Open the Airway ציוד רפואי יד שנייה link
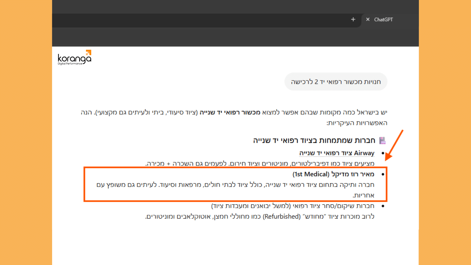The width and height of the screenshot is (471, 265). point(337,153)
